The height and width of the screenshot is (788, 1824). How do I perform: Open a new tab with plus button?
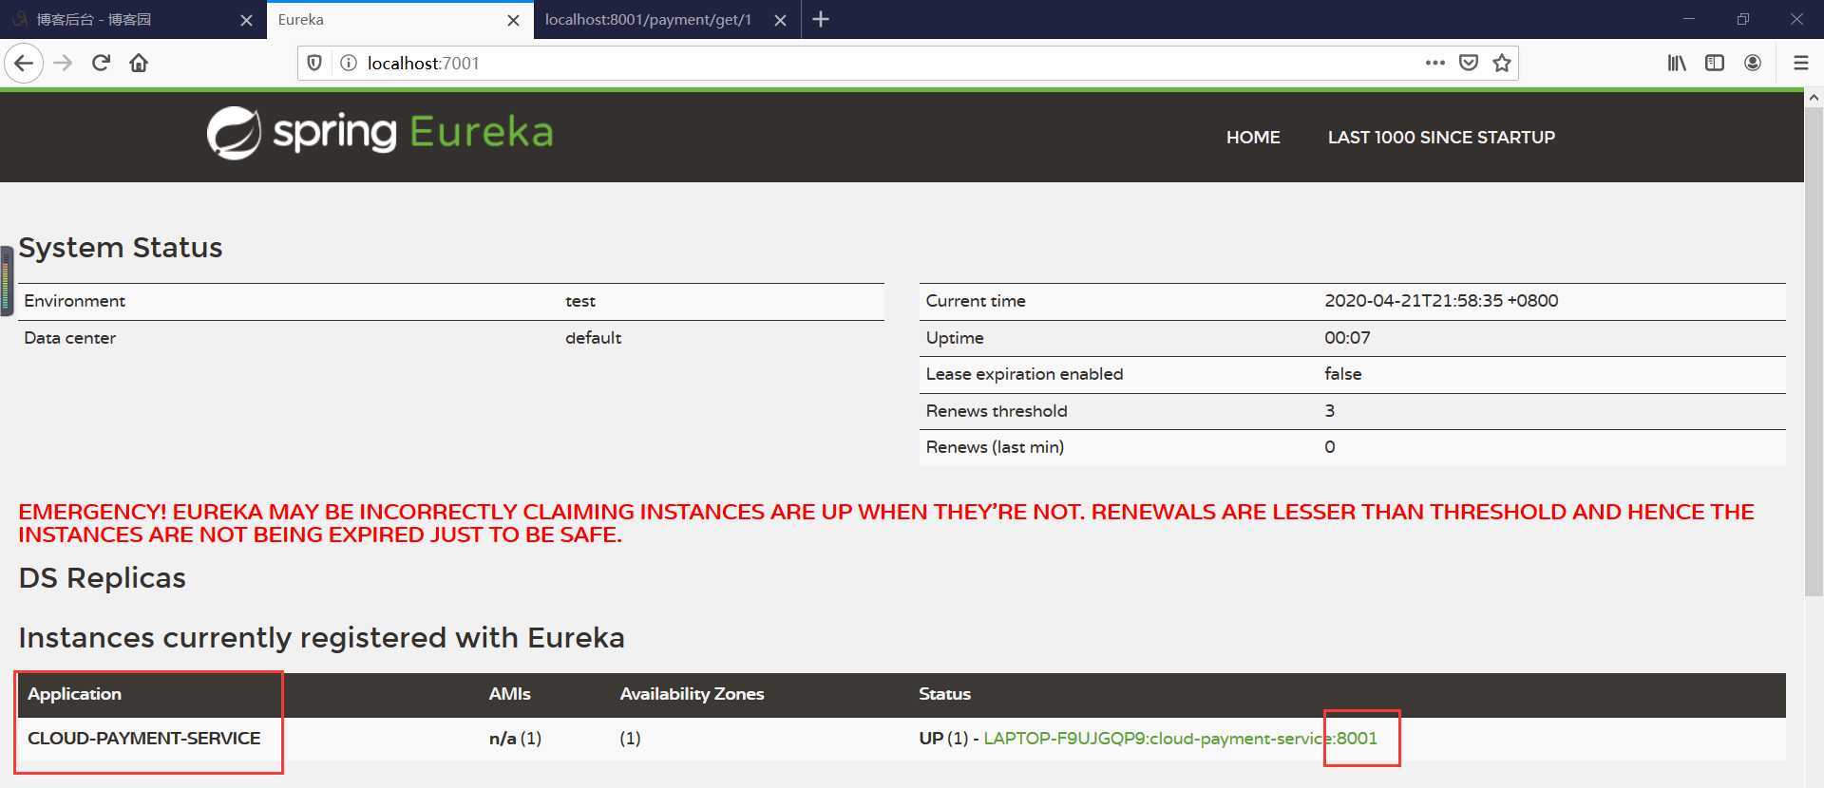tap(821, 19)
